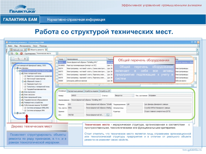206x154 pixels.
Task: Click the application icon in the window title bar
Action: [x=7, y=42]
